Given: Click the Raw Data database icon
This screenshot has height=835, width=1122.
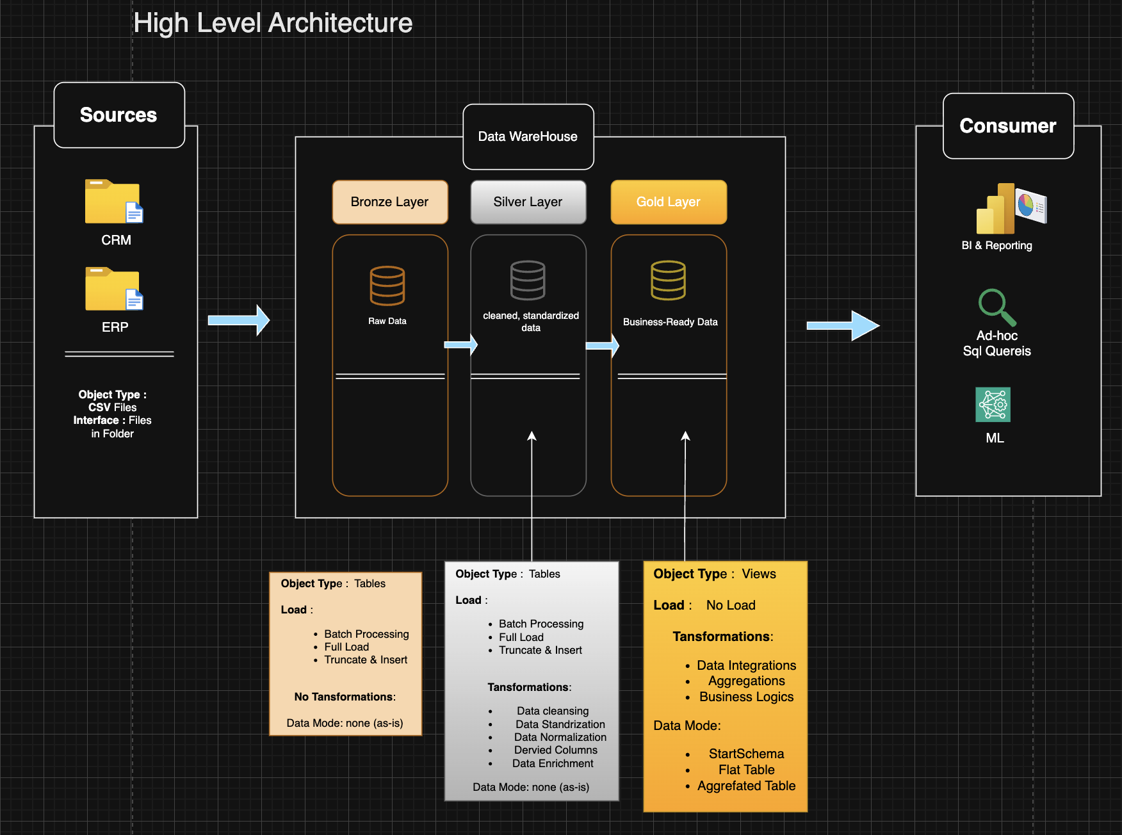Looking at the screenshot, I should tap(387, 282).
